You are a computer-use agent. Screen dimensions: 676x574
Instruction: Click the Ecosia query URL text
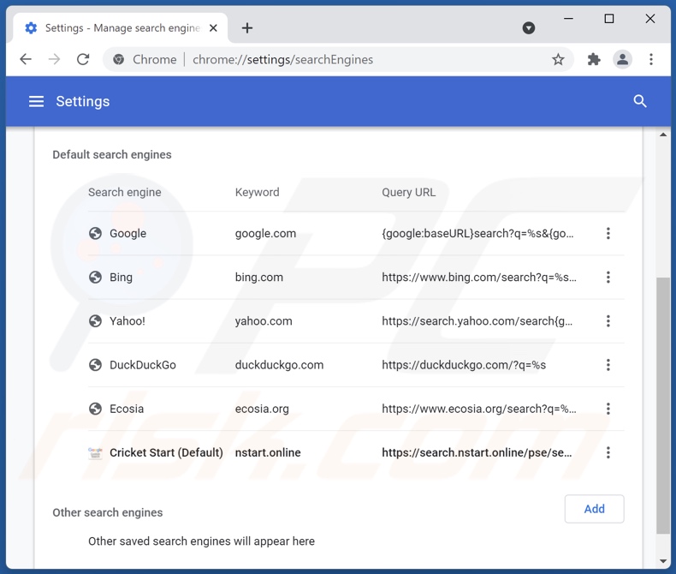(x=479, y=409)
